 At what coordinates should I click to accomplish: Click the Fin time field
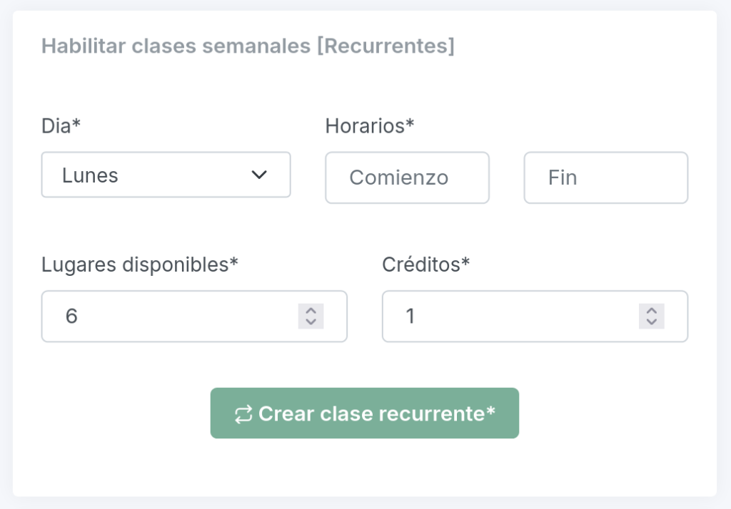605,178
